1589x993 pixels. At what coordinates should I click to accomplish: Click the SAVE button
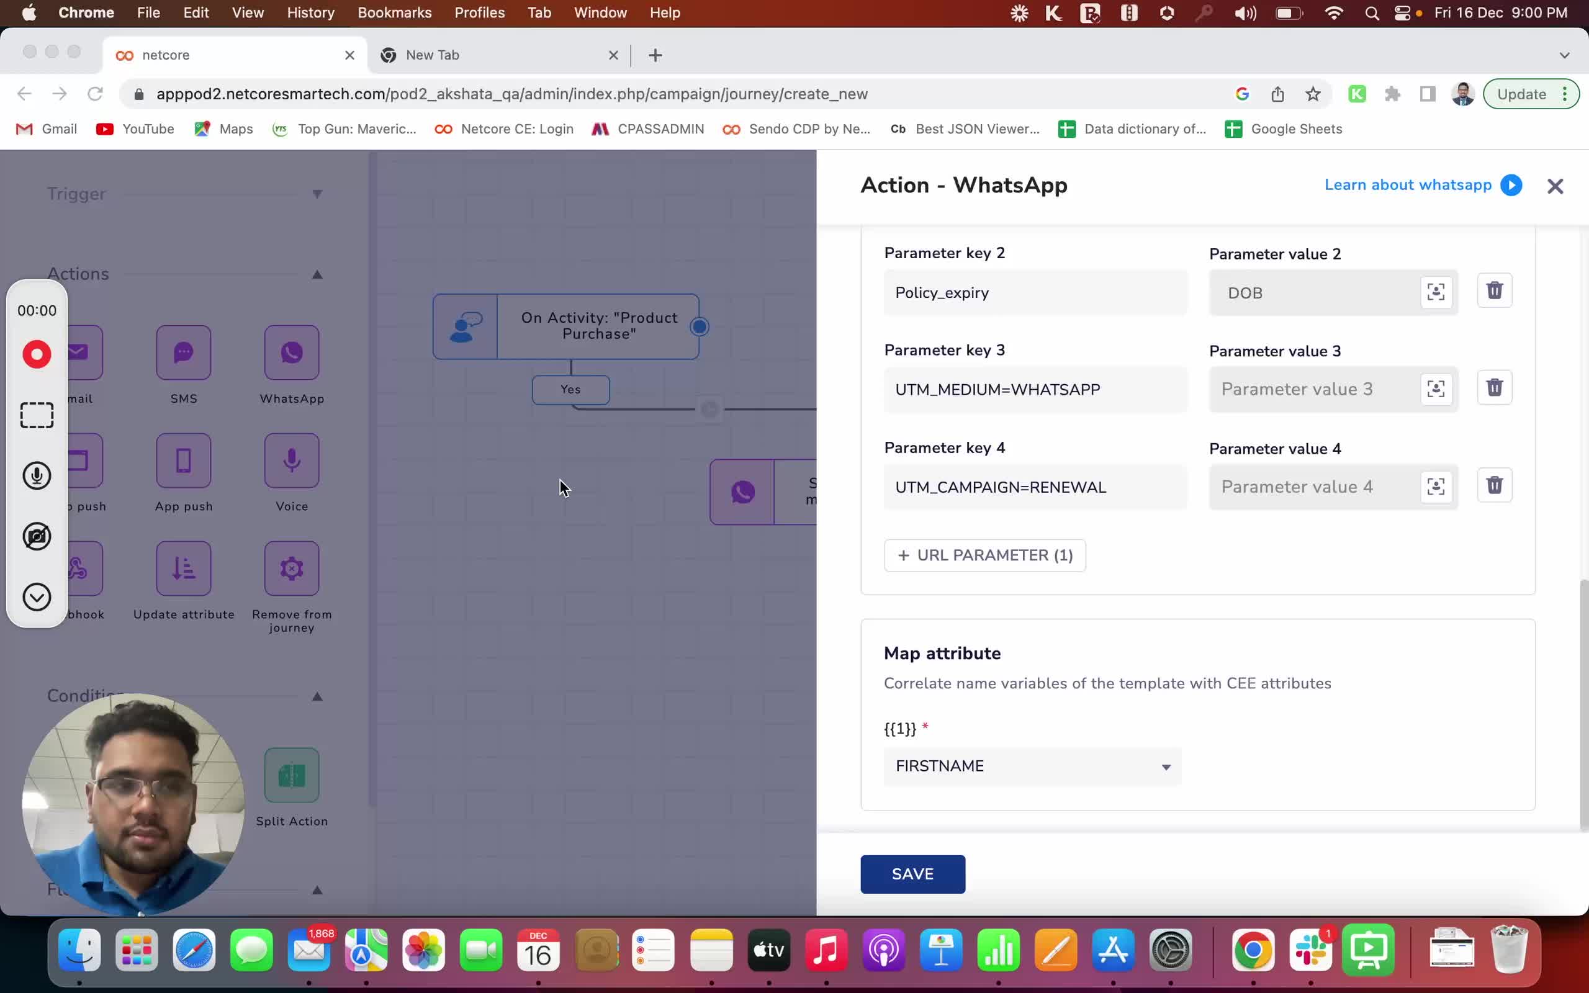[912, 874]
